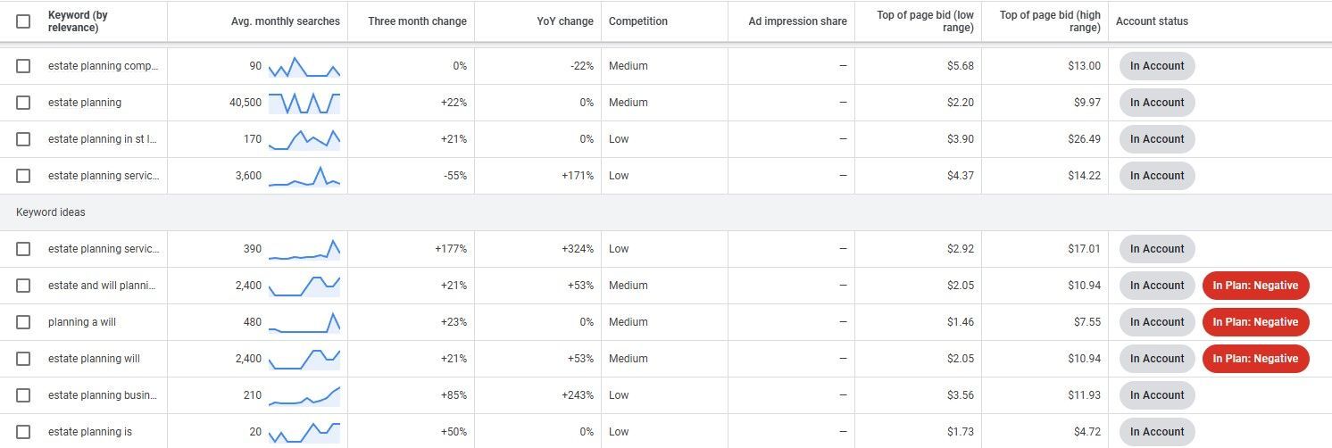
Task: Sort by Avg. monthly searches column
Action: click(x=285, y=21)
